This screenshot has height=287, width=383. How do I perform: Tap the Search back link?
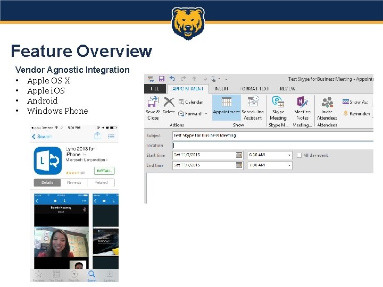[x=42, y=137]
